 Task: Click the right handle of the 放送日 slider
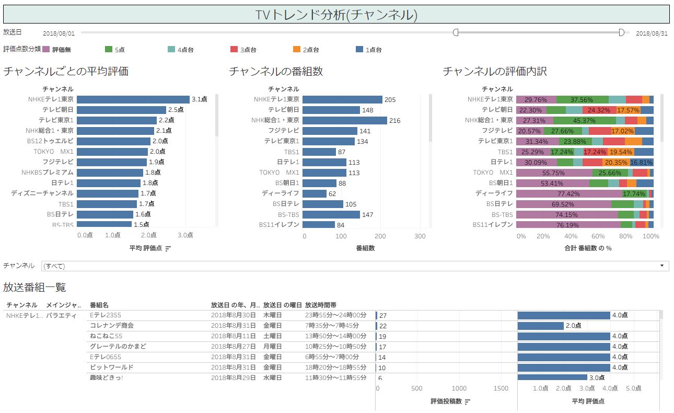(621, 32)
